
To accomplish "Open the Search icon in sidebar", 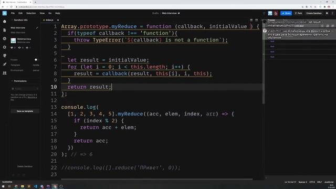I will [5, 38].
